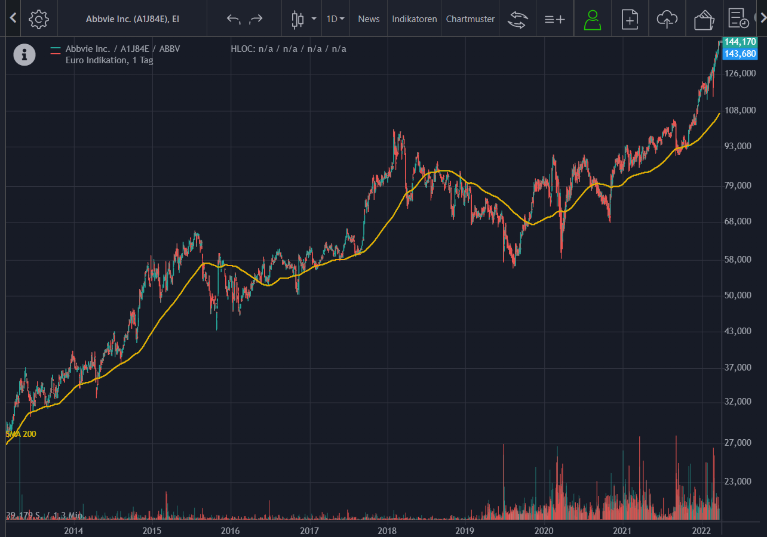Click the Chartmuster button
The width and height of the screenshot is (767, 537).
pyautogui.click(x=471, y=19)
